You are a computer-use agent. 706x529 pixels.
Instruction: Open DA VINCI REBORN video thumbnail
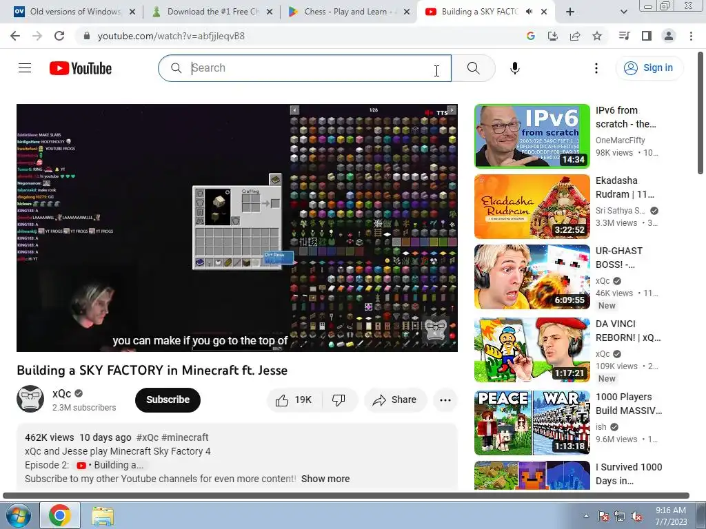[x=532, y=350]
